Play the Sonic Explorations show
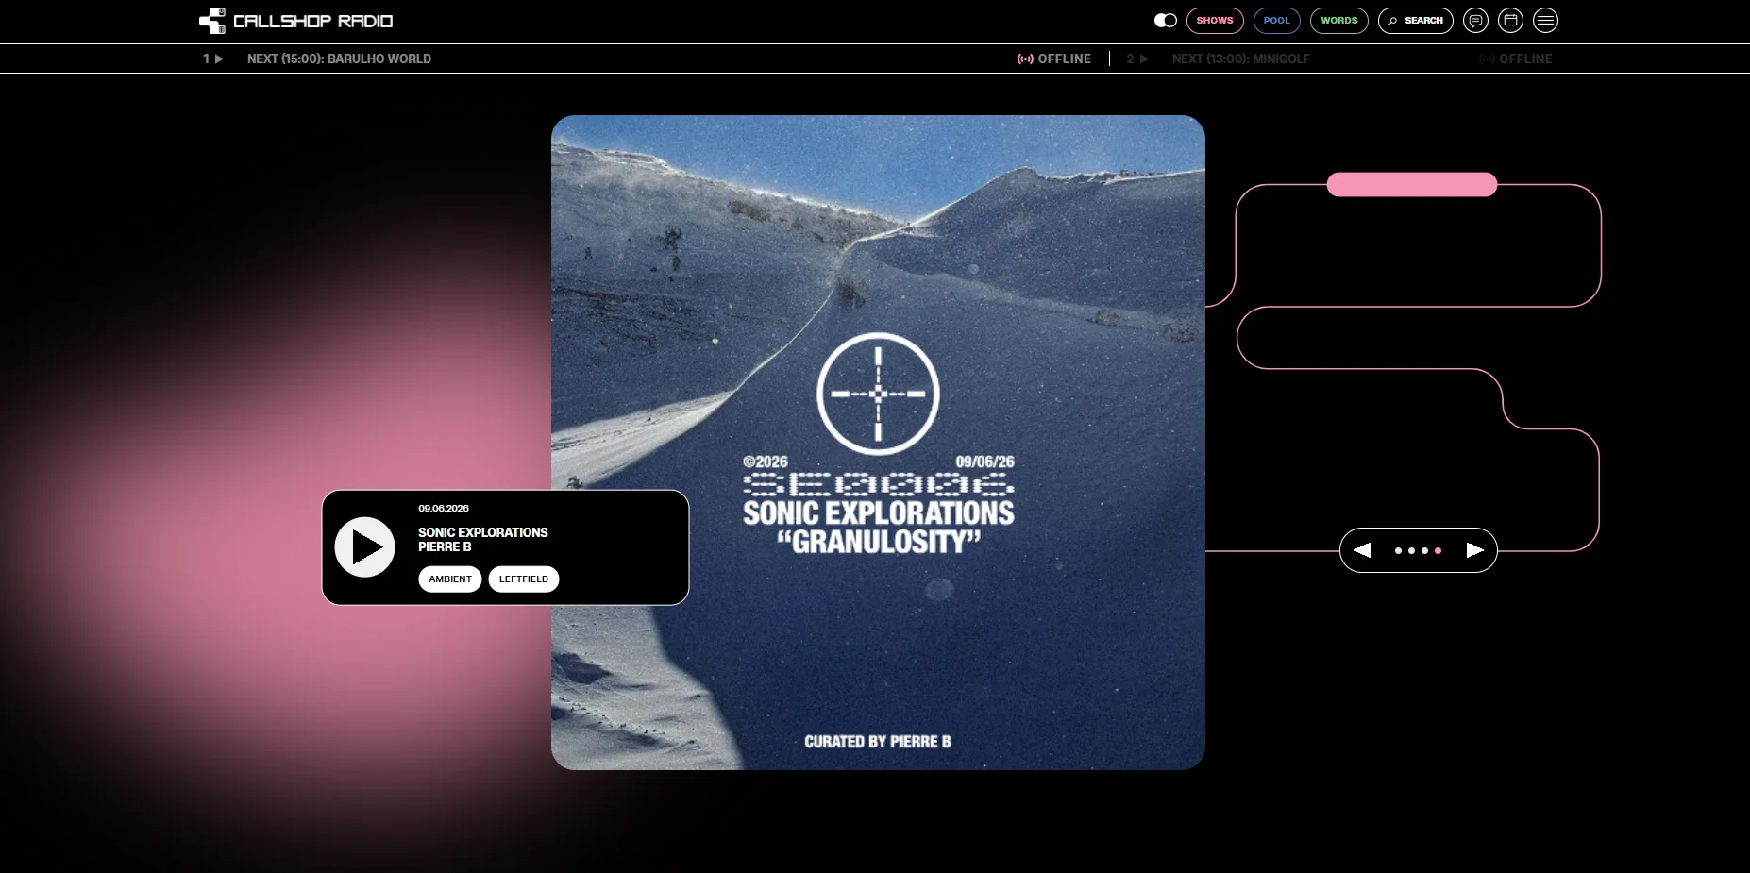Screen dimensions: 1750x873 click(x=365, y=547)
